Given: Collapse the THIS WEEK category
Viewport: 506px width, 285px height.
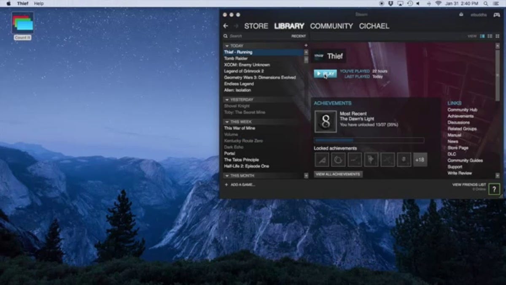Looking at the screenshot, I should tap(227, 122).
